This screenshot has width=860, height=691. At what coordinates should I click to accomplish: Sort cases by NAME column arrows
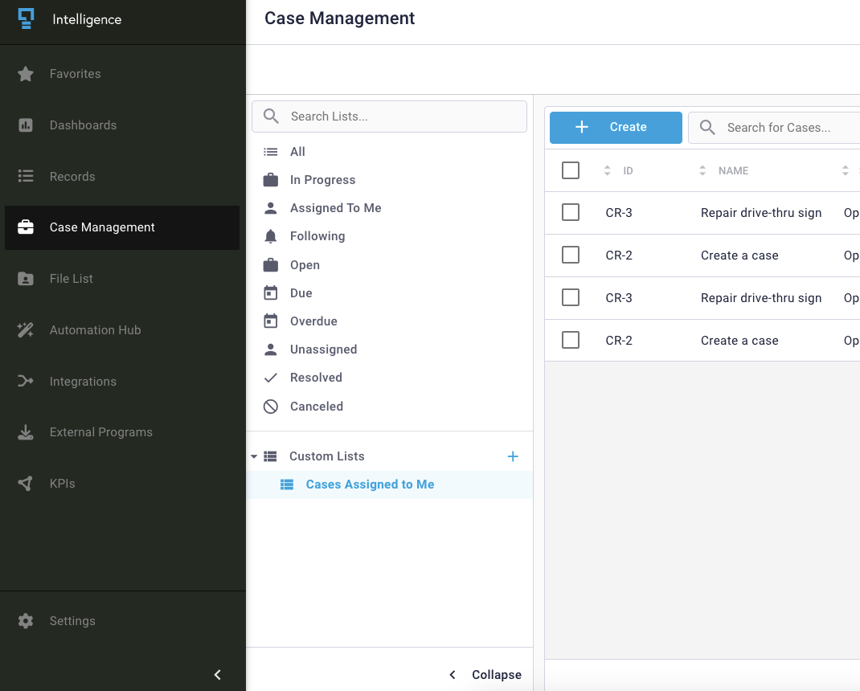[x=702, y=170]
